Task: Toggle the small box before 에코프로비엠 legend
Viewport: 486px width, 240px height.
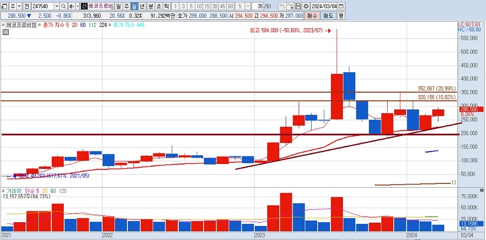Action: point(3,25)
